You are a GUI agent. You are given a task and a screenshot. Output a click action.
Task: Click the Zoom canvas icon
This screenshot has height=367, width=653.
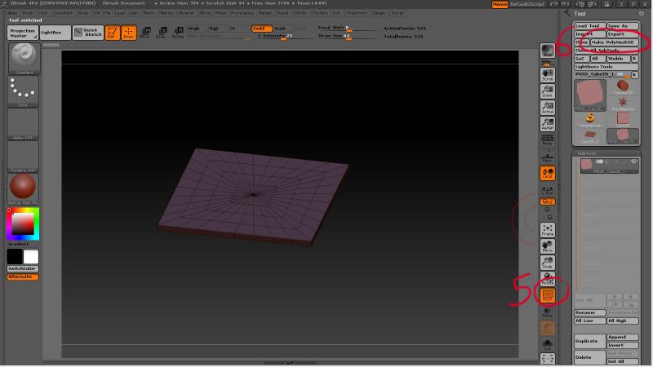(x=547, y=91)
